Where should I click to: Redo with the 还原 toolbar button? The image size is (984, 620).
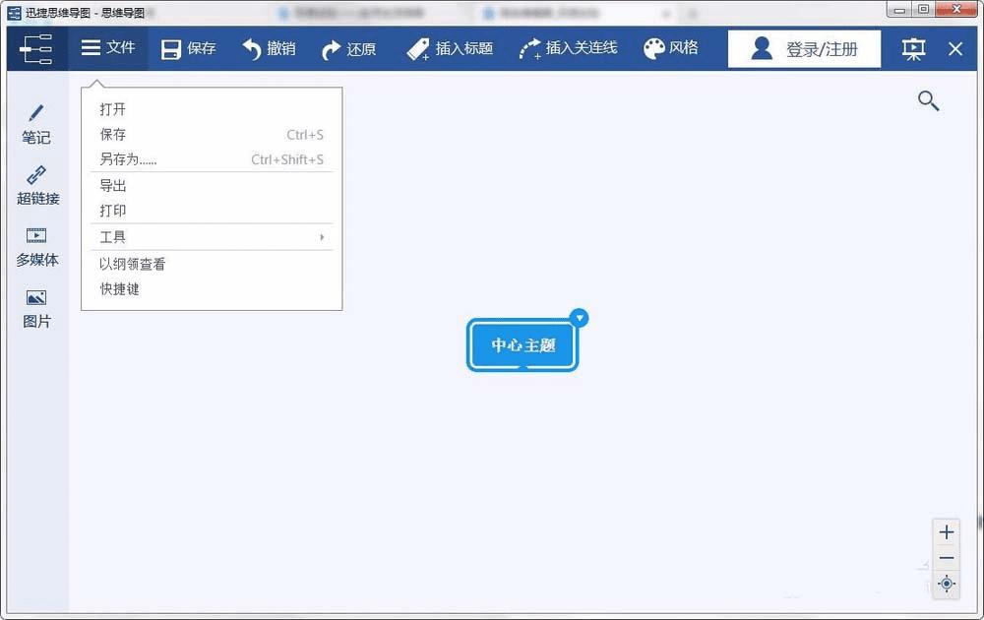[x=348, y=49]
